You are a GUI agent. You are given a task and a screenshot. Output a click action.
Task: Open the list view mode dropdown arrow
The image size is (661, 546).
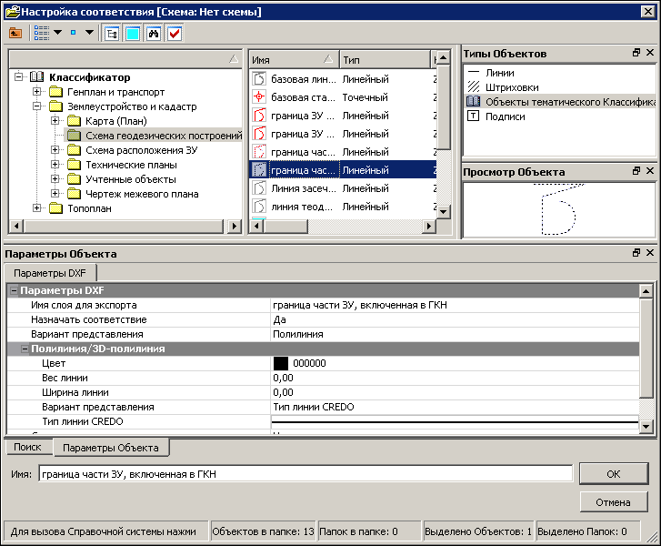pos(58,33)
